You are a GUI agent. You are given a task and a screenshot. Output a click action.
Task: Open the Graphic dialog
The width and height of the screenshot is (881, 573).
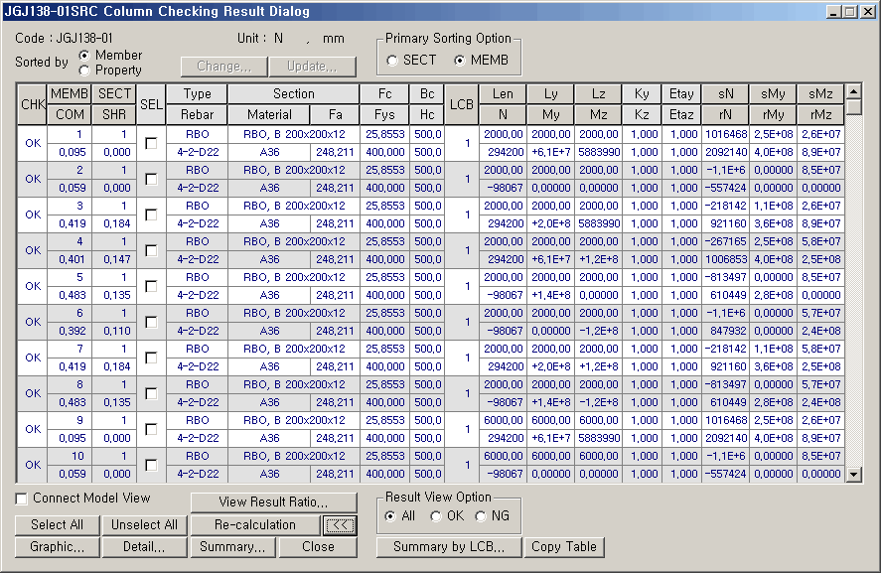(x=57, y=546)
